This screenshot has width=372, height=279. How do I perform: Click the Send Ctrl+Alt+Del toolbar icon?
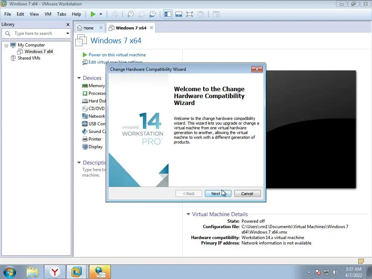tap(114, 14)
